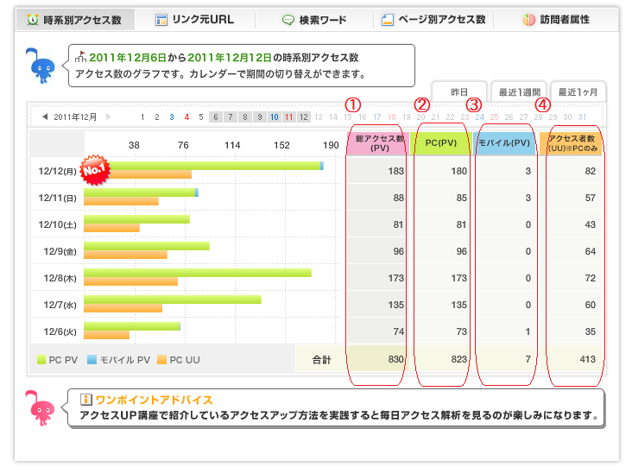The height and width of the screenshot is (473, 632).
Task: Click the 2011年12月 month label
Action: 75,117
